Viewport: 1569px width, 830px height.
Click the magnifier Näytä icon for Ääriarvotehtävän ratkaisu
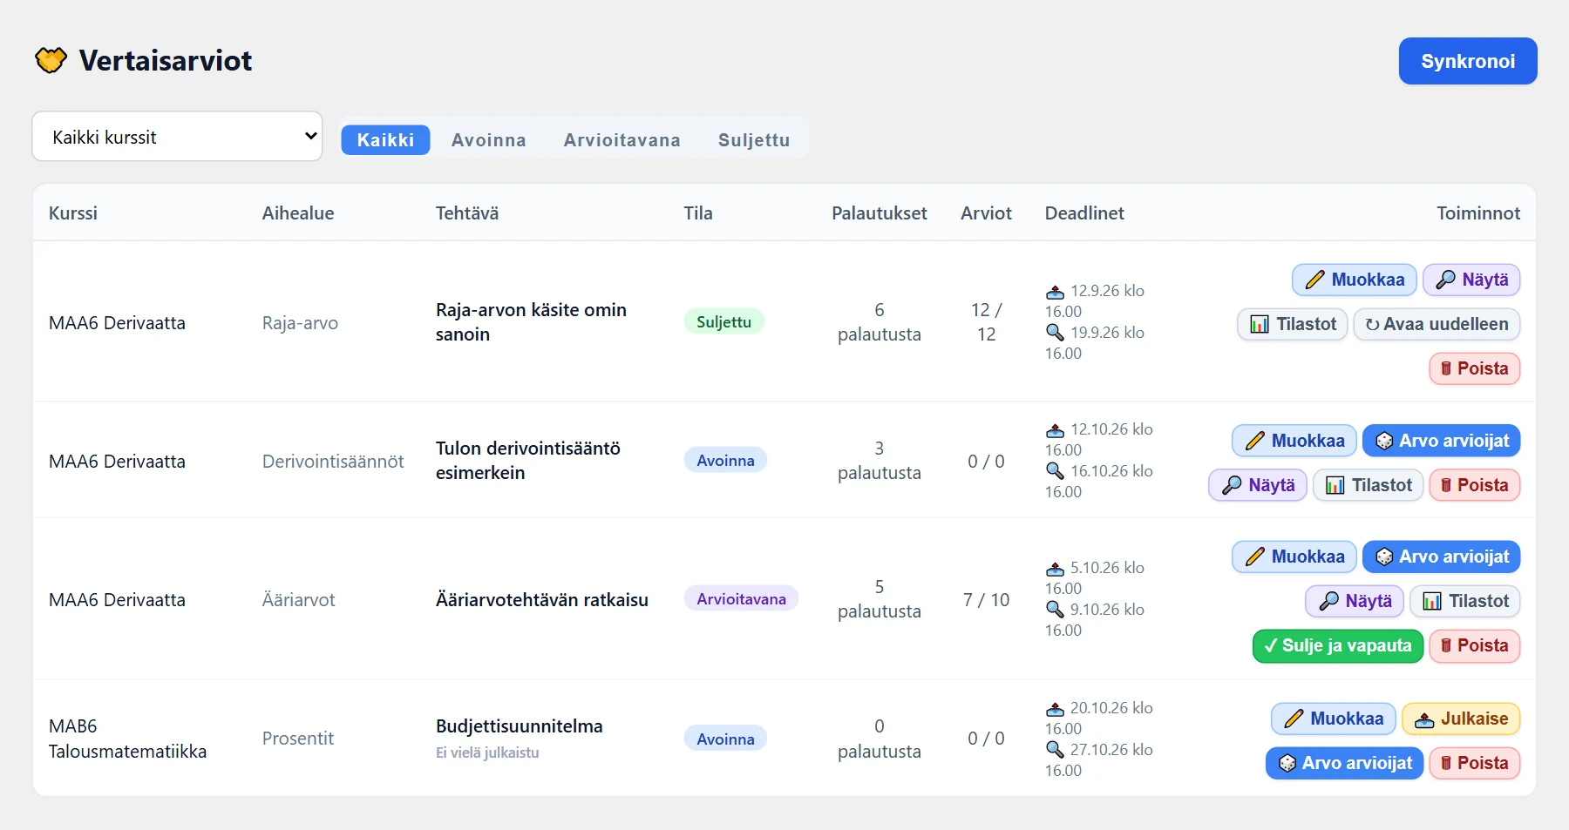coord(1328,601)
